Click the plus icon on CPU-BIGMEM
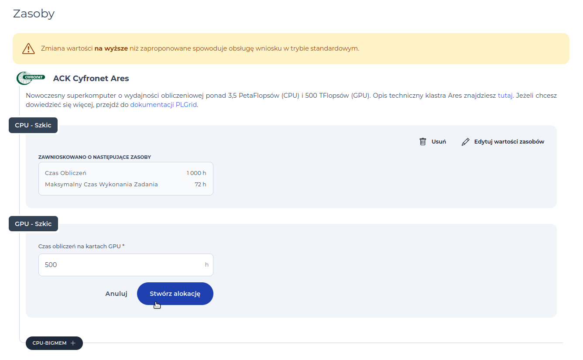The width and height of the screenshot is (583, 360). pyautogui.click(x=73, y=343)
